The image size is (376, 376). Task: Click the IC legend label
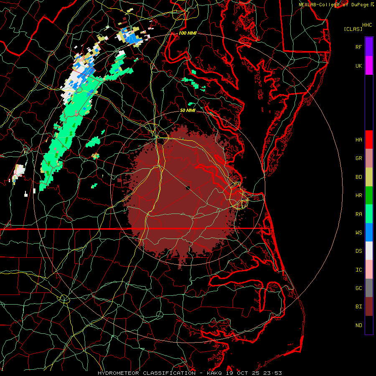tap(358, 270)
